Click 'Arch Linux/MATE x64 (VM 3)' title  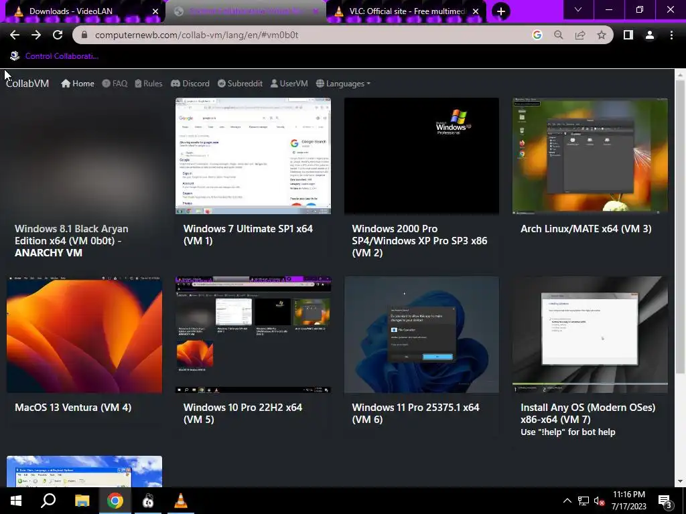(x=586, y=229)
